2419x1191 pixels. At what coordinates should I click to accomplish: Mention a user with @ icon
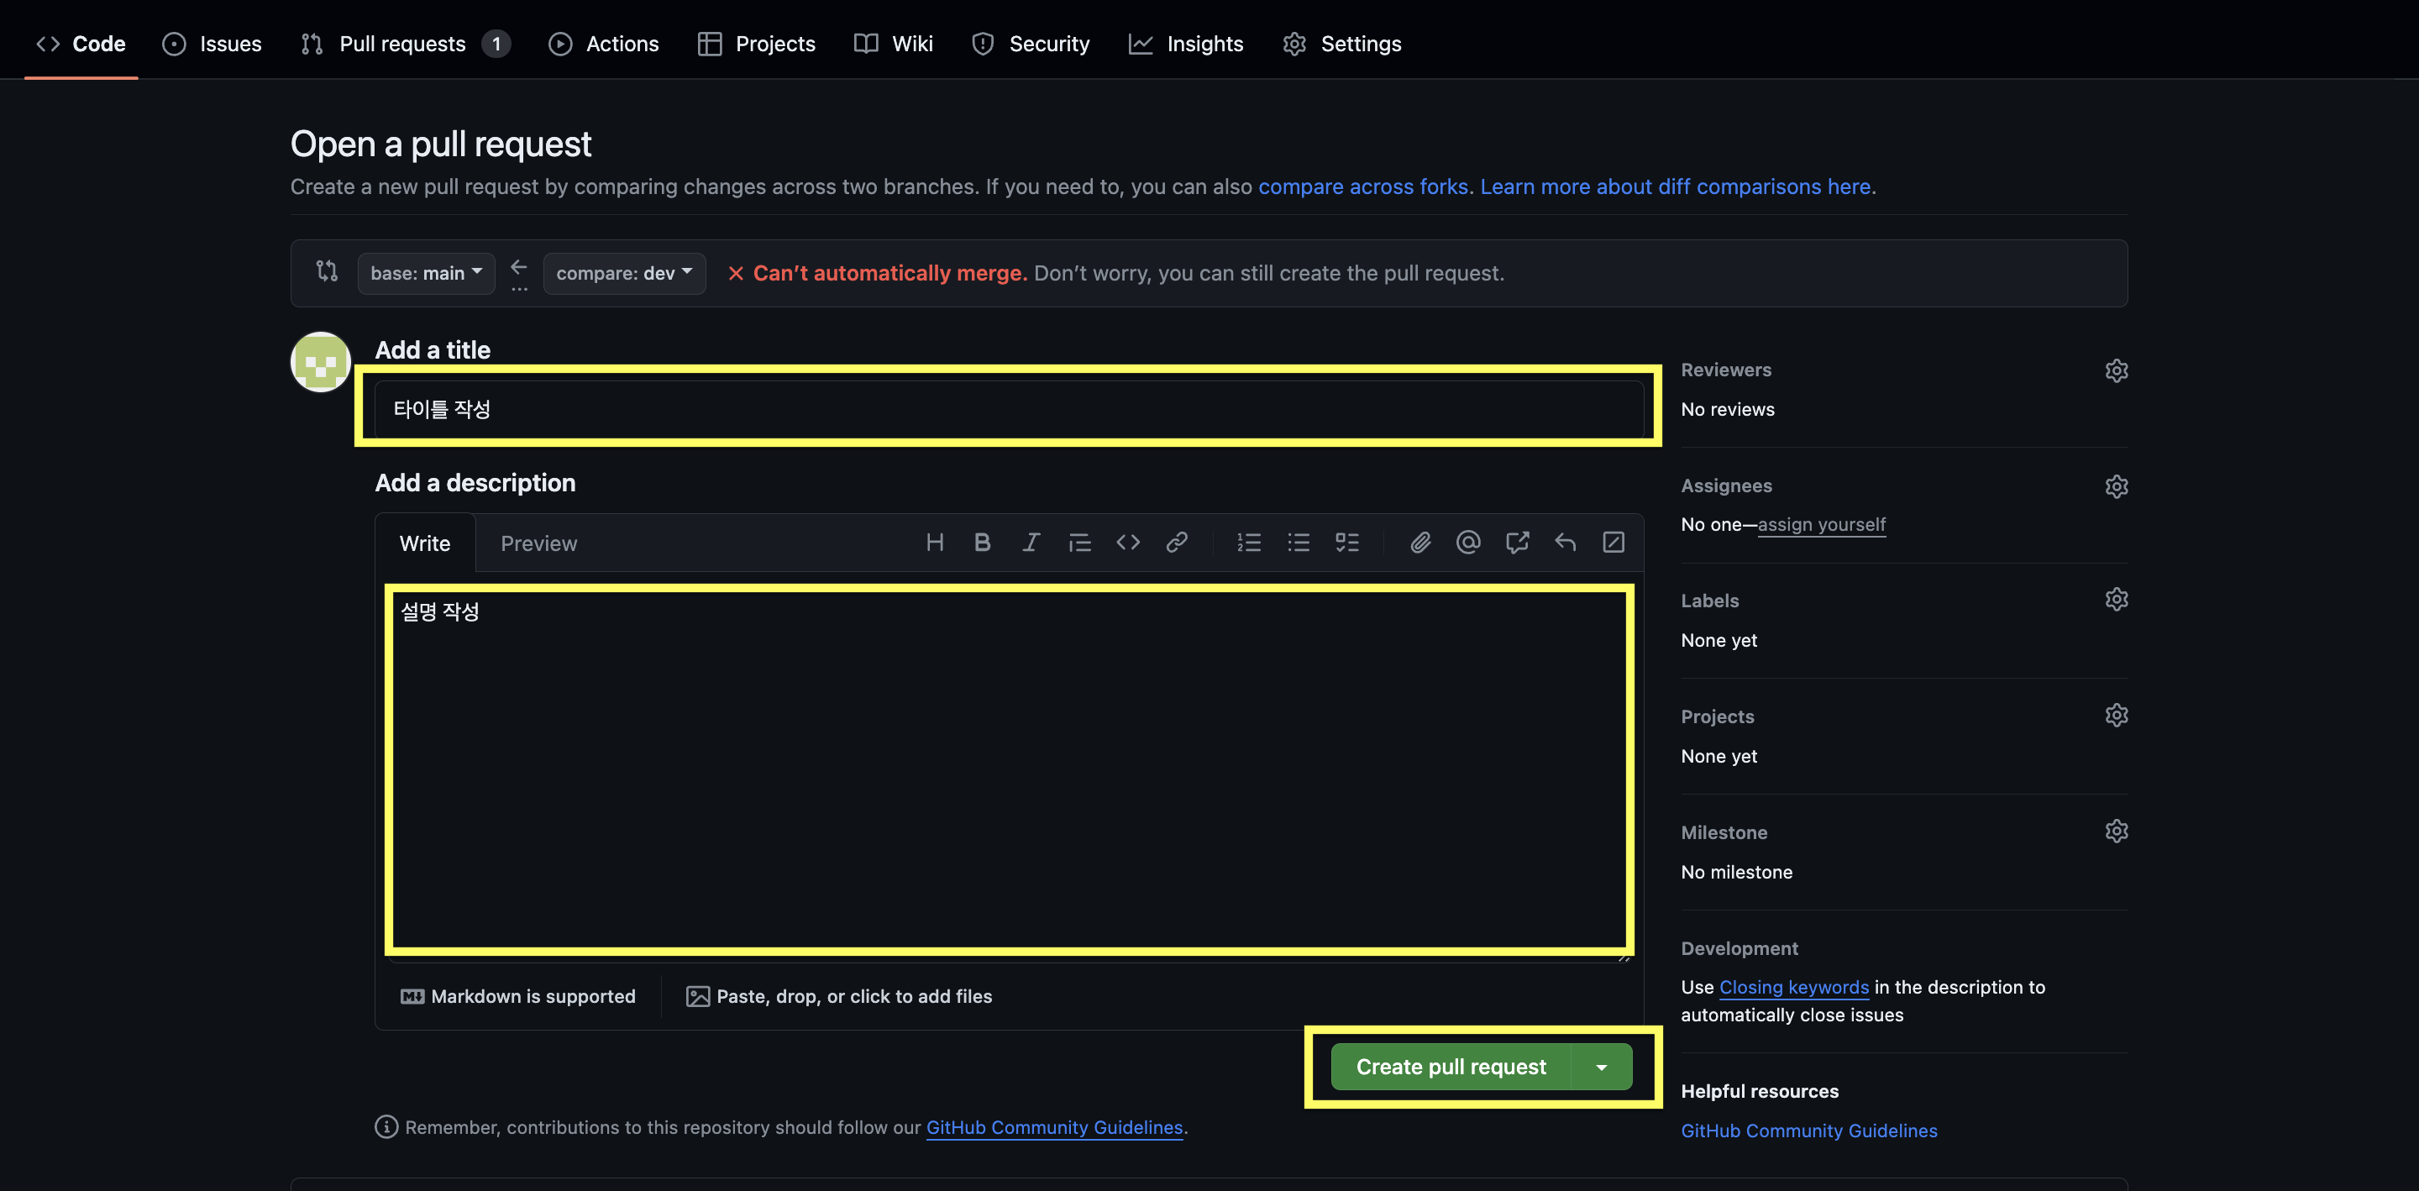tap(1467, 542)
